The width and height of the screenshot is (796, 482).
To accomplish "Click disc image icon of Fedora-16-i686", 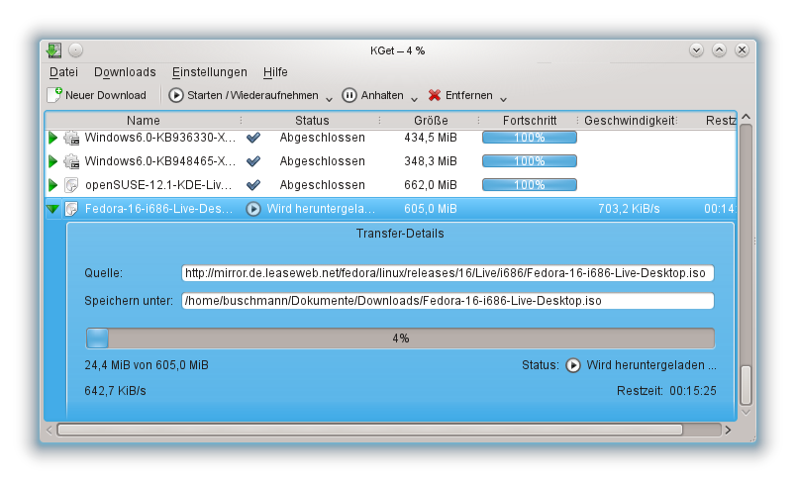I will pyautogui.click(x=71, y=209).
